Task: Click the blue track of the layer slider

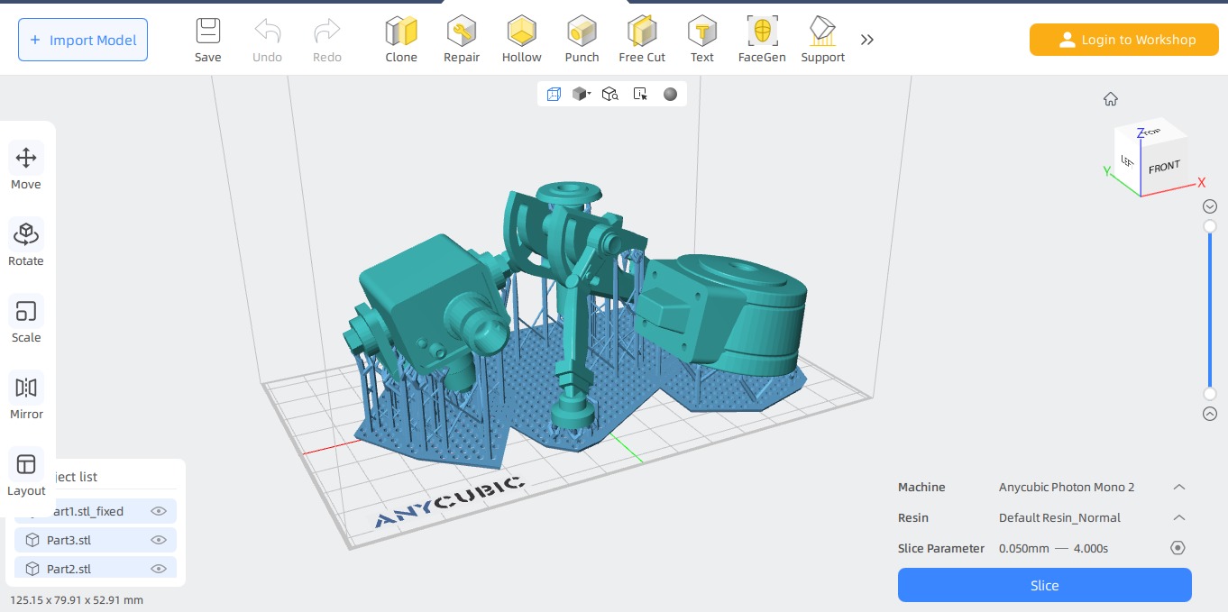Action: 1210,310
